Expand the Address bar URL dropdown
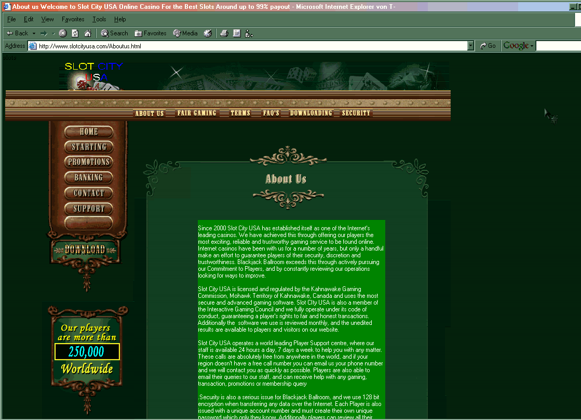This screenshot has width=581, height=420. (x=470, y=46)
